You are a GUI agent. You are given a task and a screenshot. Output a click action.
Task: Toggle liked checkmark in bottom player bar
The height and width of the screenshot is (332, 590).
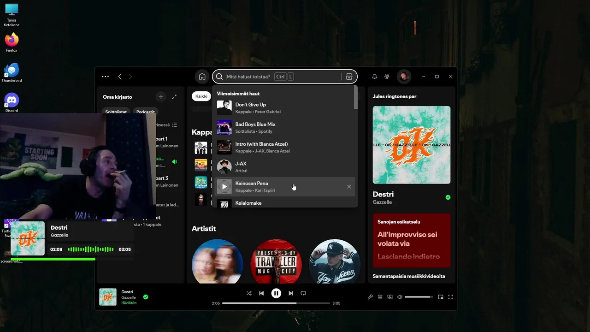pyautogui.click(x=146, y=297)
